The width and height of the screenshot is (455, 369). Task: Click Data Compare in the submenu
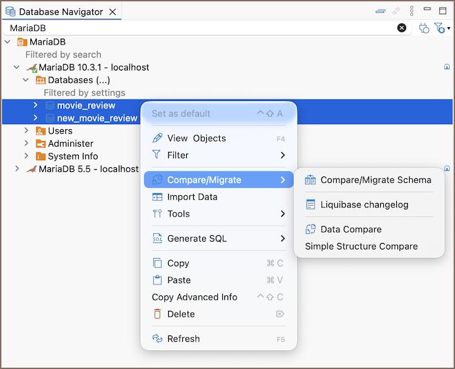(x=350, y=229)
